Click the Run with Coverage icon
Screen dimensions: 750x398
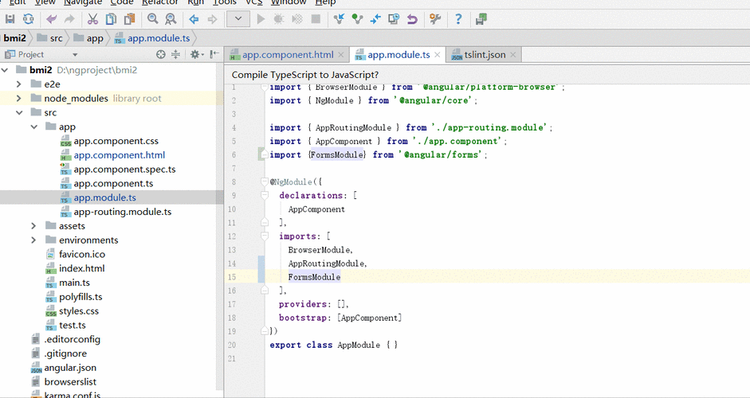tap(297, 19)
